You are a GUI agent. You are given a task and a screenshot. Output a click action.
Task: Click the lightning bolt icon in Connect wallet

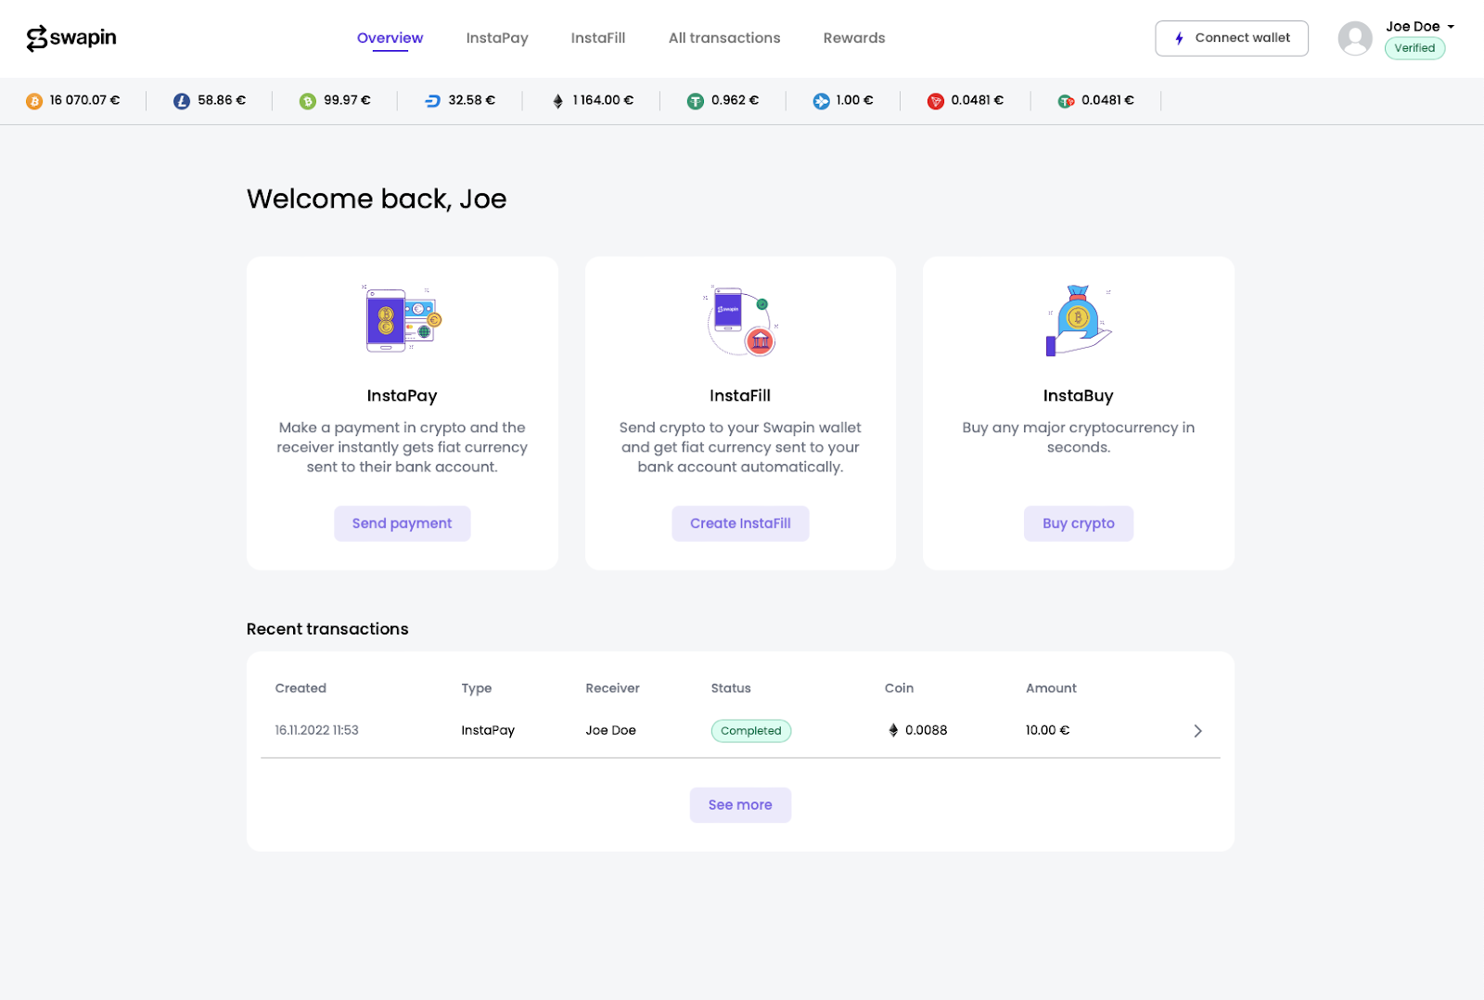point(1179,38)
